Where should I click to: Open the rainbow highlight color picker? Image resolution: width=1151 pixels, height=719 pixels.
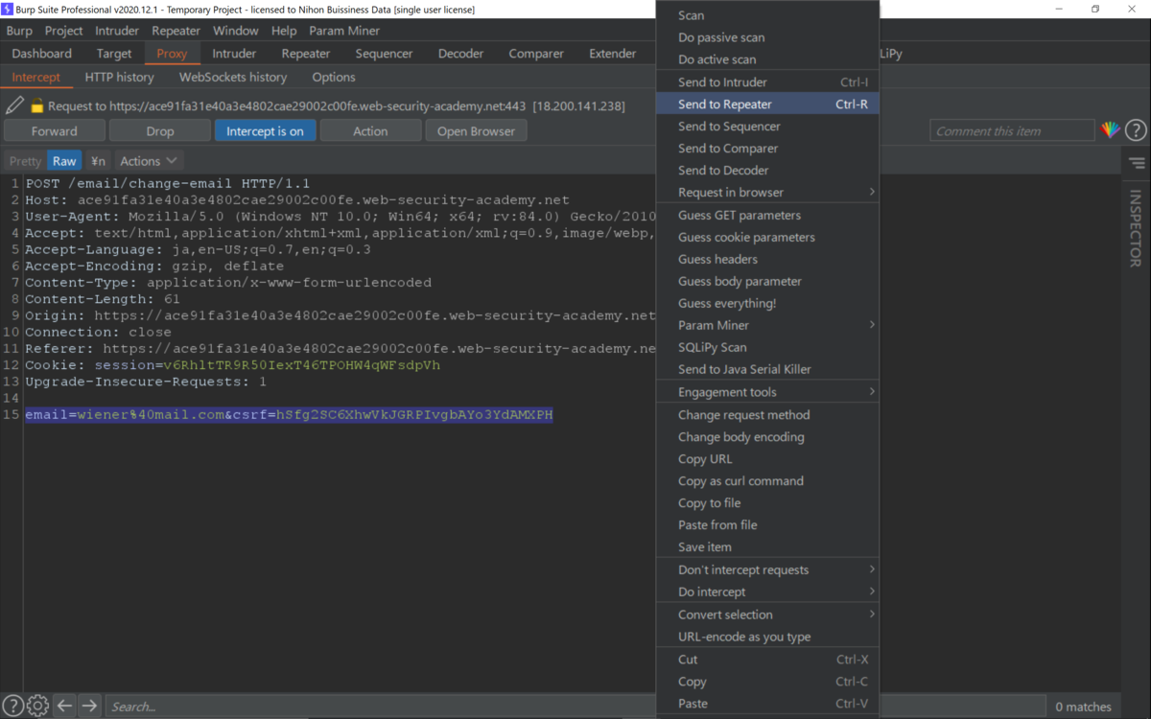point(1111,130)
